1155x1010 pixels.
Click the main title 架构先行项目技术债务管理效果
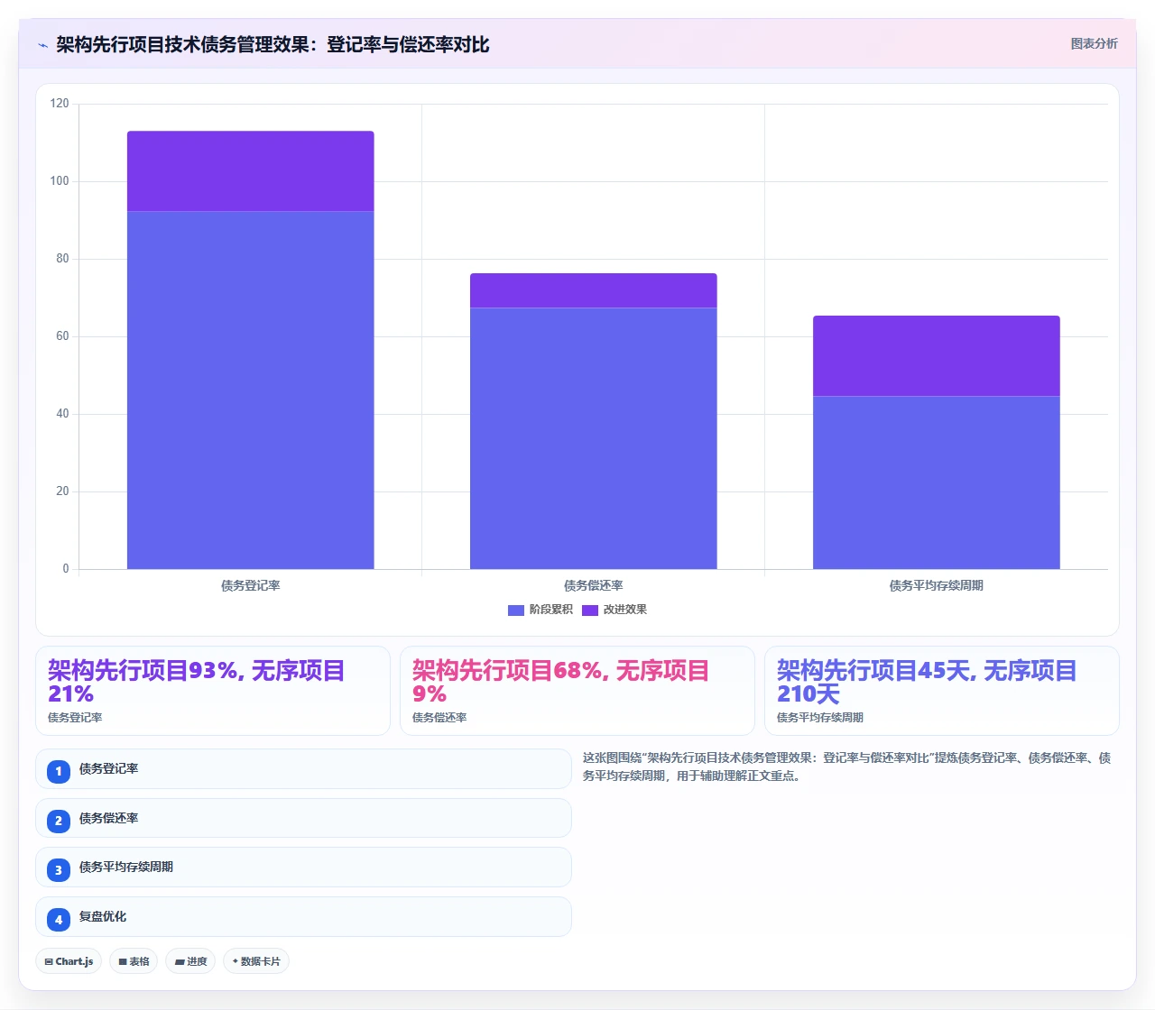pos(273,44)
